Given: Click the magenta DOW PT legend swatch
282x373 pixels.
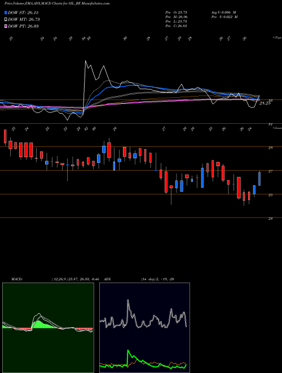Looking at the screenshot, I should click(x=6, y=26).
